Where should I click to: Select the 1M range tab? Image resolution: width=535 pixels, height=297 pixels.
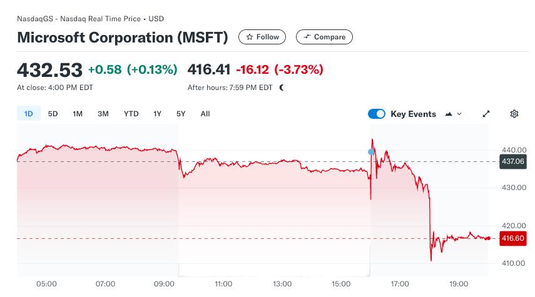coord(78,114)
